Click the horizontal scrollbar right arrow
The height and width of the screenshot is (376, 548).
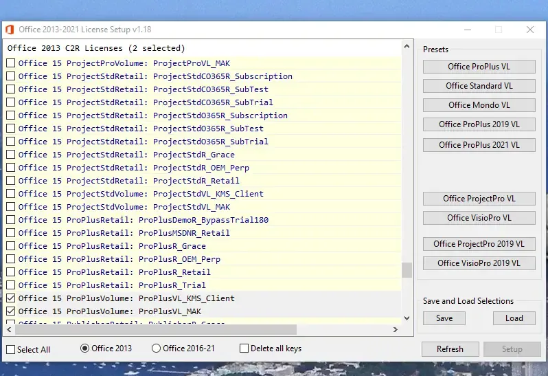coord(396,329)
